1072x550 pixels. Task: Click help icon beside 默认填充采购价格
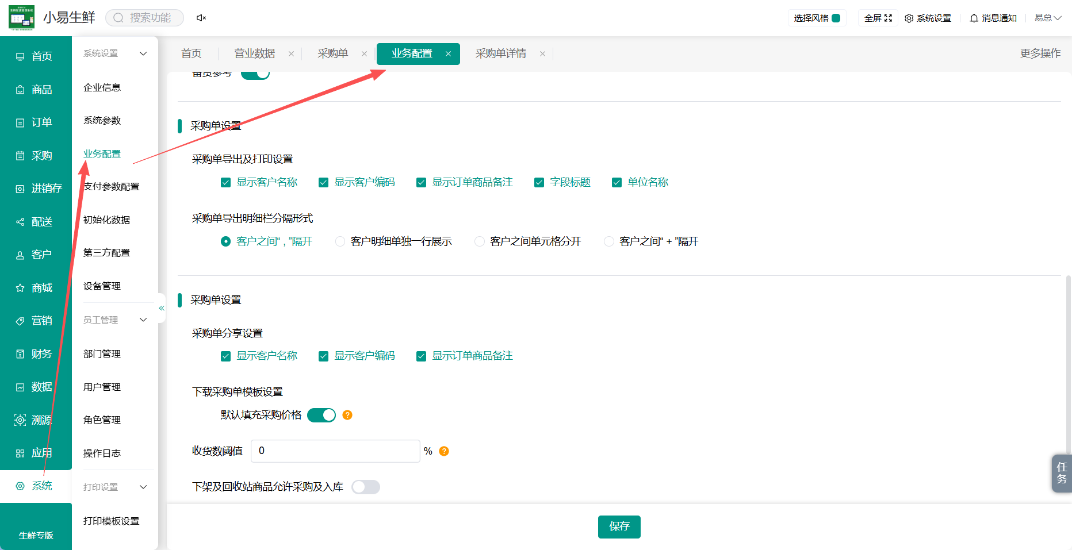(x=347, y=415)
